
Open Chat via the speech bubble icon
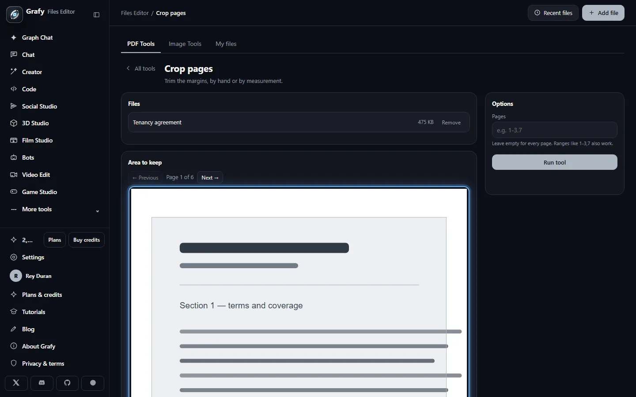(x=14, y=55)
